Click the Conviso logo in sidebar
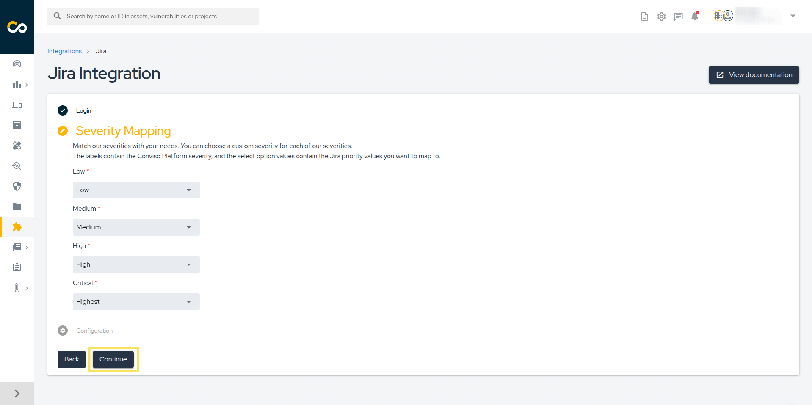This screenshot has width=812, height=405. click(17, 27)
